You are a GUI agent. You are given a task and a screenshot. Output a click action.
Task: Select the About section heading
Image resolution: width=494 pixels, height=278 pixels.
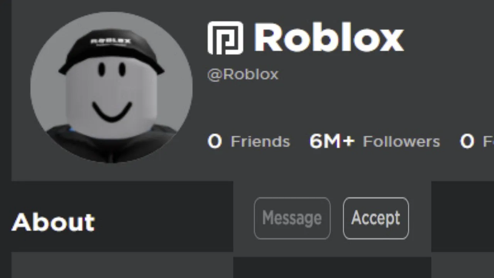pyautogui.click(x=53, y=222)
